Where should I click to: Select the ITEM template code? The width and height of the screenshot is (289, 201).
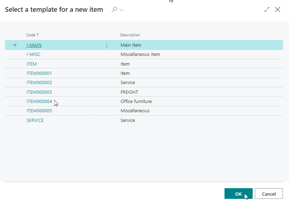click(31, 64)
